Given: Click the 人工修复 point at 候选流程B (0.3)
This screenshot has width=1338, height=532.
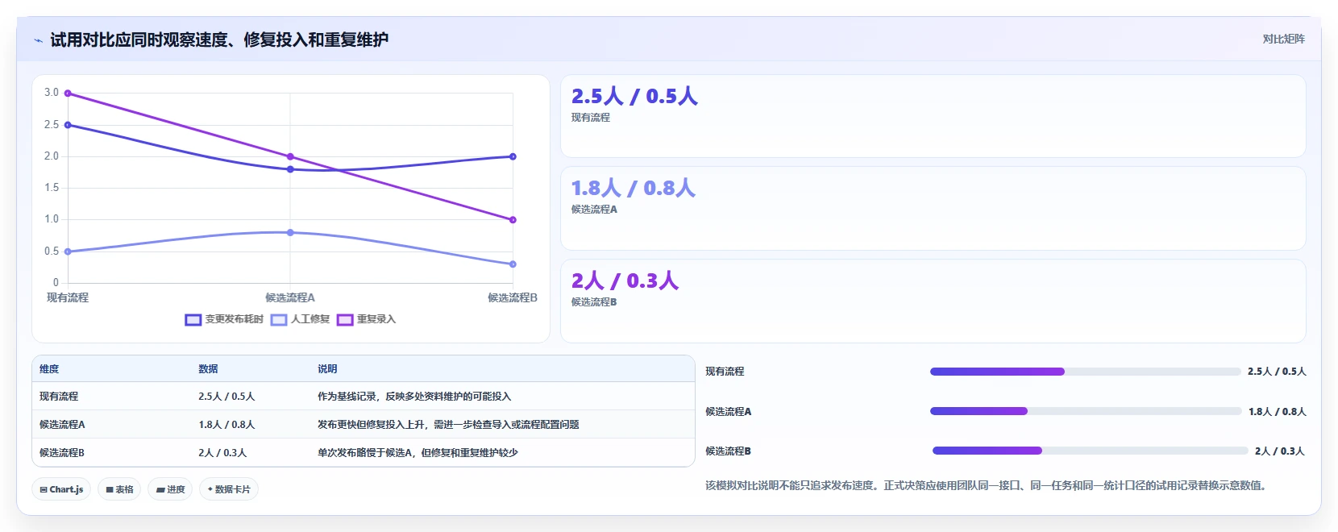Looking at the screenshot, I should click(513, 264).
